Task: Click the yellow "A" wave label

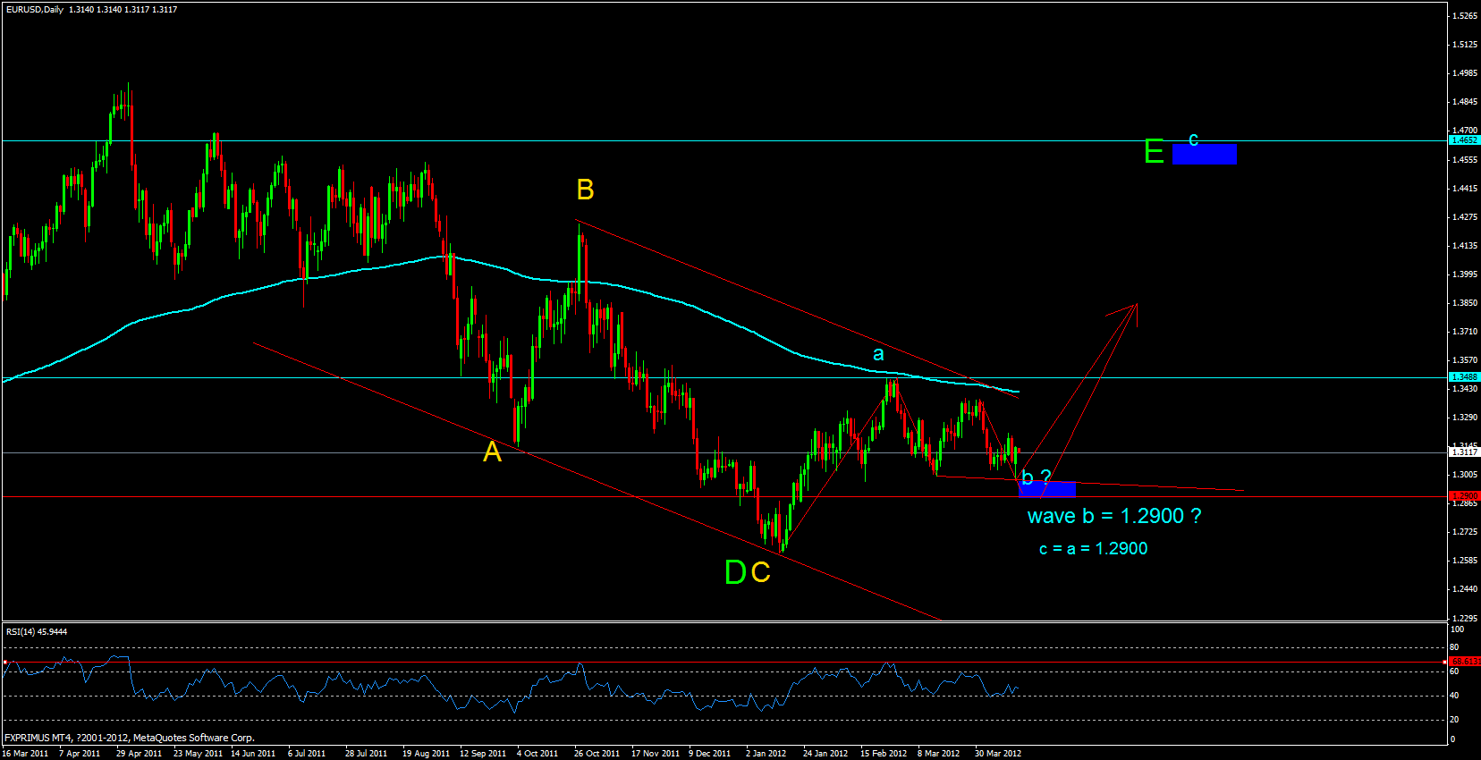Action: point(492,452)
